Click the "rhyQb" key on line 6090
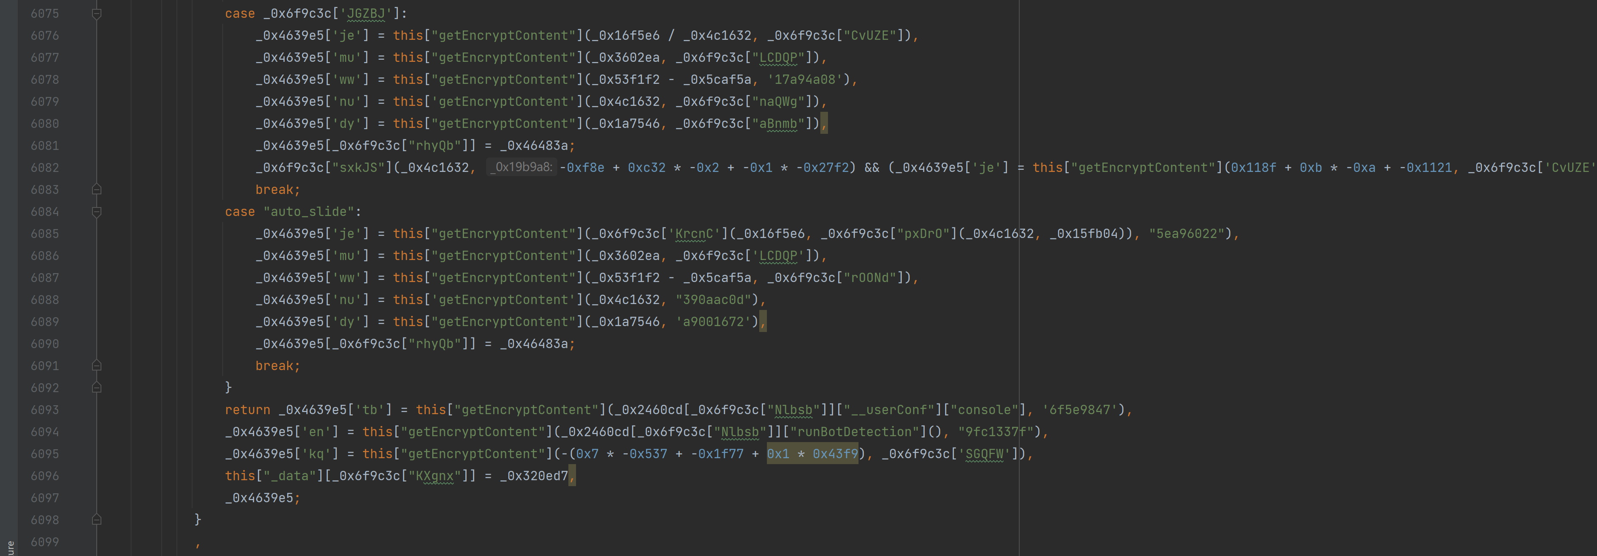The height and width of the screenshot is (556, 1597). pos(435,343)
